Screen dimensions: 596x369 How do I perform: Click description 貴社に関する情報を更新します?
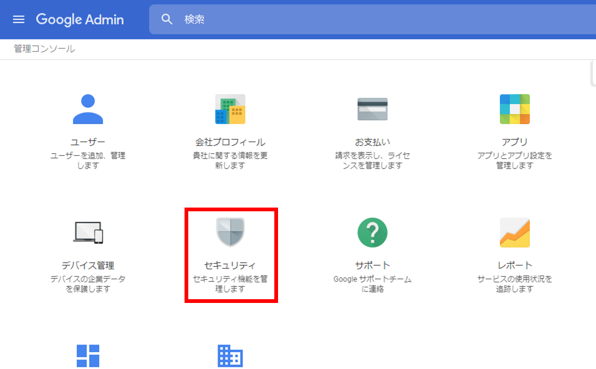[230, 160]
